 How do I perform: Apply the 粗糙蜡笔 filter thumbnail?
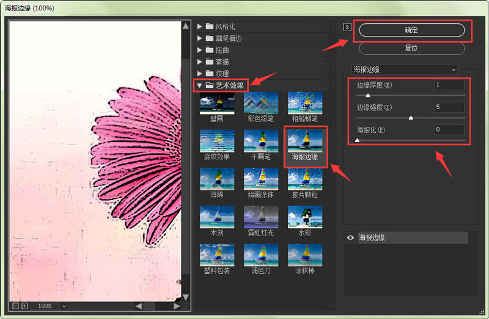point(305,102)
